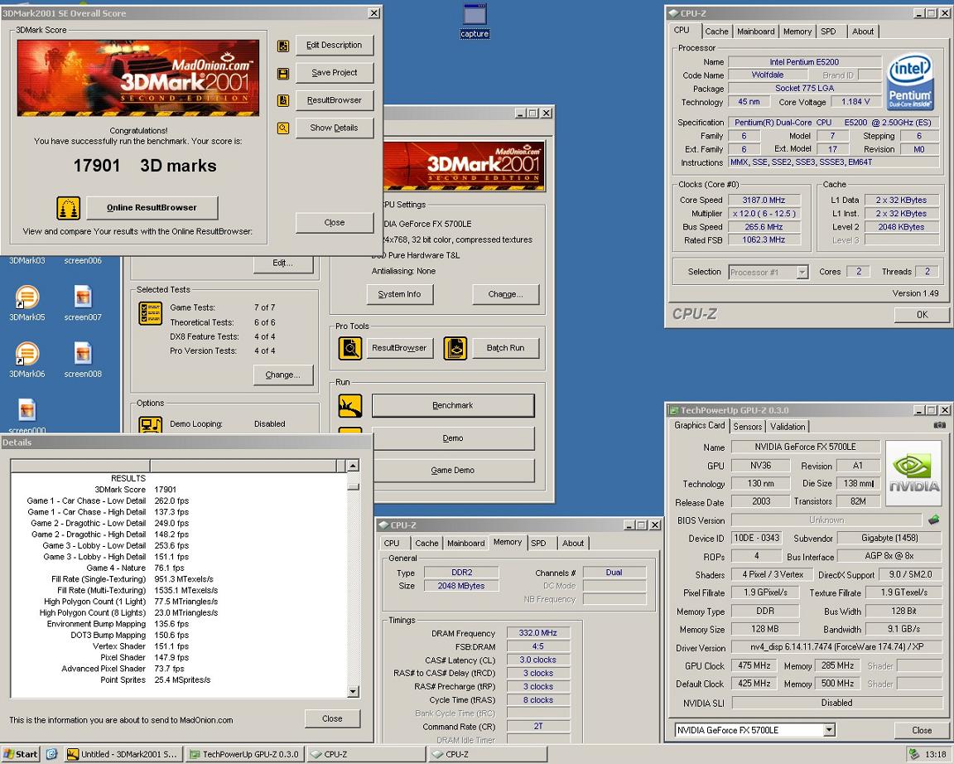954x764 pixels.
Task: Close the GPU-Z window with Close button
Action: point(921,730)
